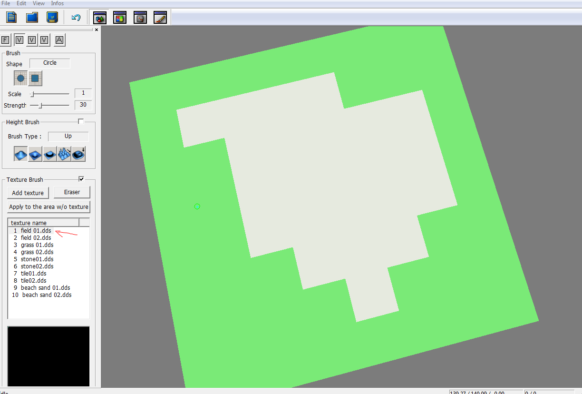This screenshot has height=394, width=582.
Task: Click the A mode button
Action: 59,40
